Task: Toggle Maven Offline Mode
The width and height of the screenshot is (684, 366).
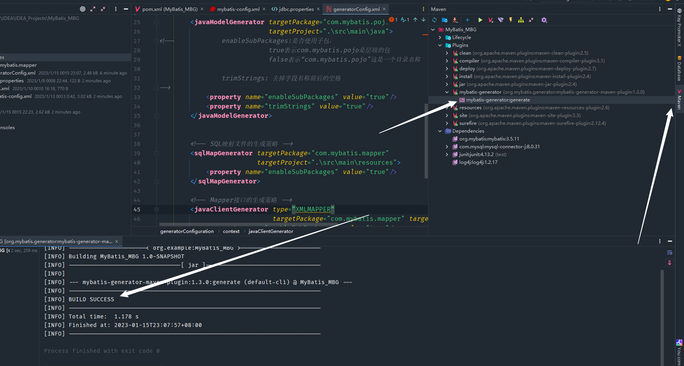Action: pyautogui.click(x=501, y=20)
